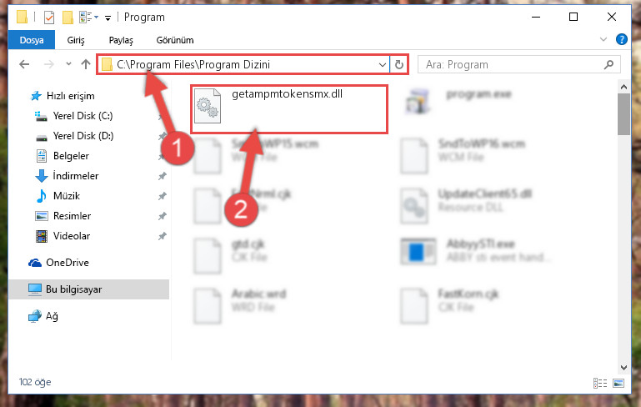The image size is (641, 407).
Task: Go up one folder level arrow
Action: [86, 64]
